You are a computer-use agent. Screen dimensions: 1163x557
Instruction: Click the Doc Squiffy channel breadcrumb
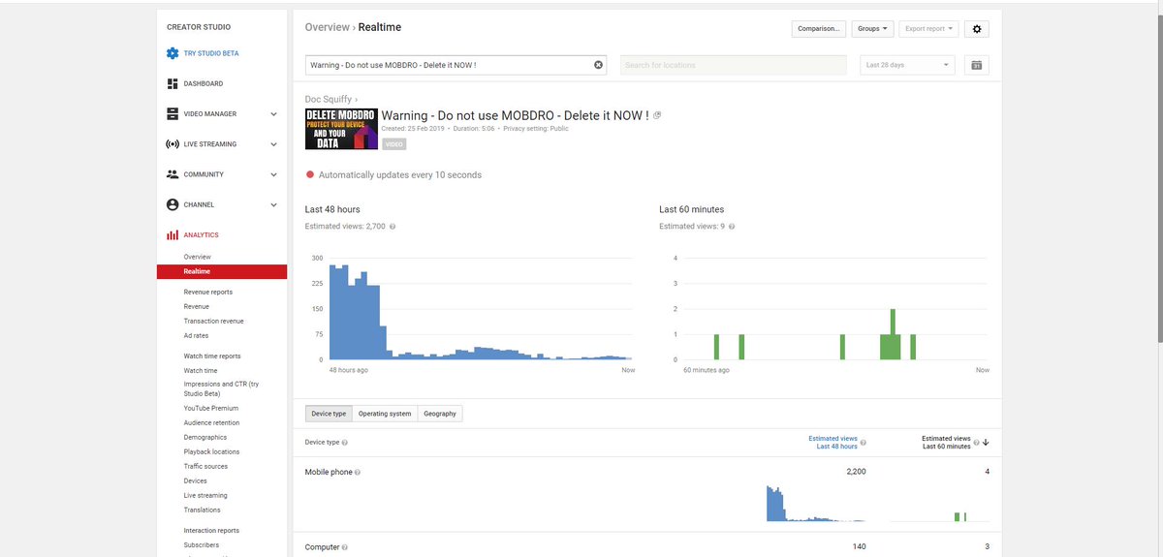329,99
